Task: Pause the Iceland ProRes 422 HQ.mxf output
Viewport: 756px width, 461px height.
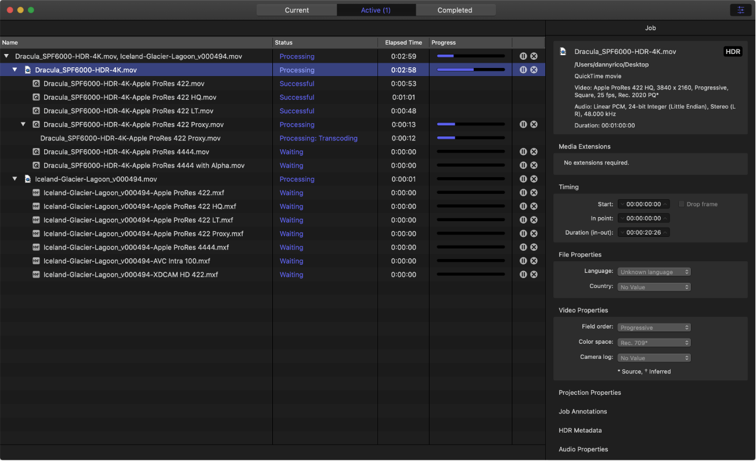Action: click(523, 207)
